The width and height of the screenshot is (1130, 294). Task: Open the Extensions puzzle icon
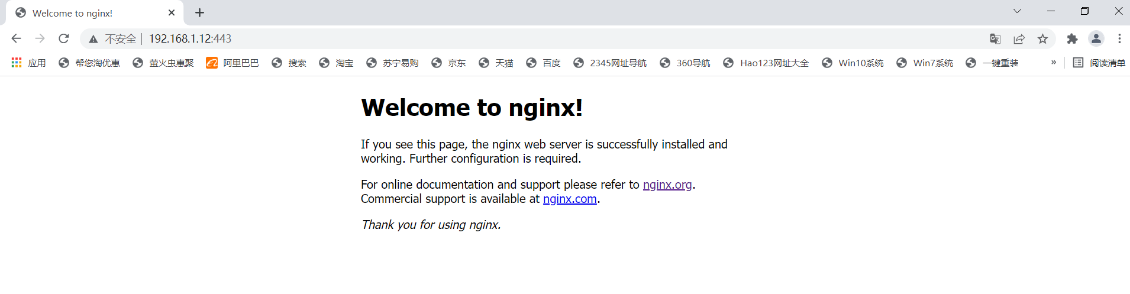point(1072,38)
